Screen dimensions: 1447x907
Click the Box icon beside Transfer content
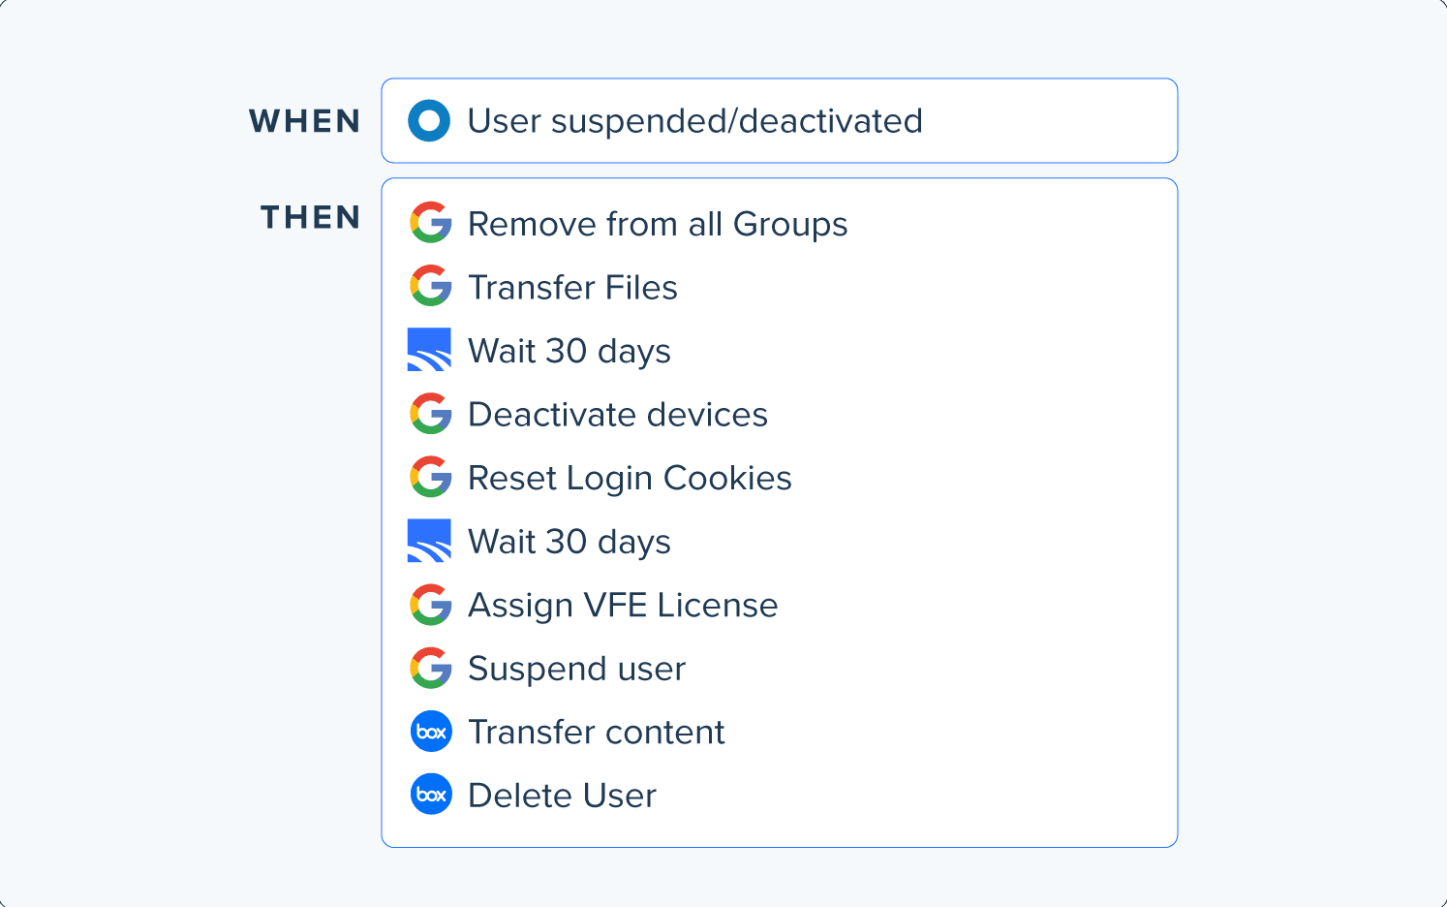point(431,732)
